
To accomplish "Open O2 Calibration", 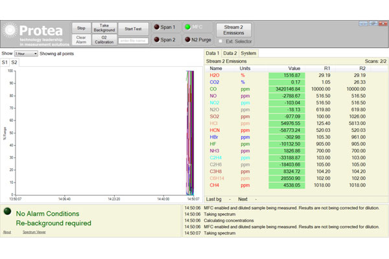I will coord(104,39).
